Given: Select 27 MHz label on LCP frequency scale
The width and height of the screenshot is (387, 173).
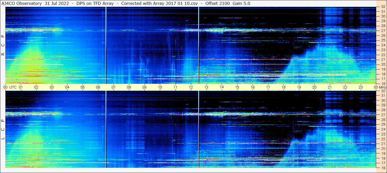Looking at the screenshot, I should (x=383, y=115).
